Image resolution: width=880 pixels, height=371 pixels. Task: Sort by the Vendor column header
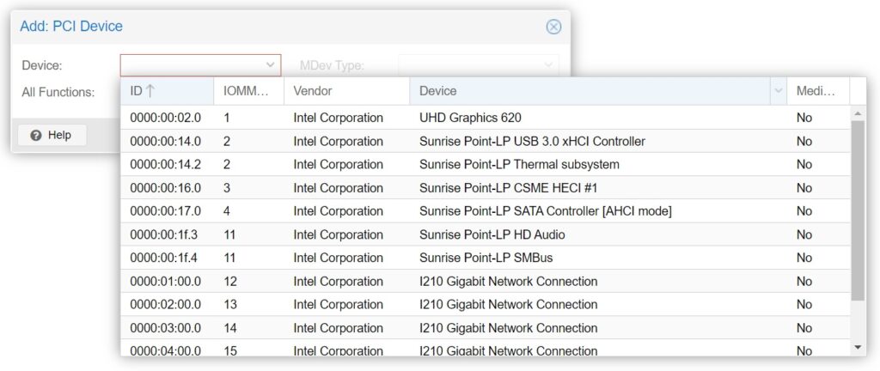[x=347, y=91]
